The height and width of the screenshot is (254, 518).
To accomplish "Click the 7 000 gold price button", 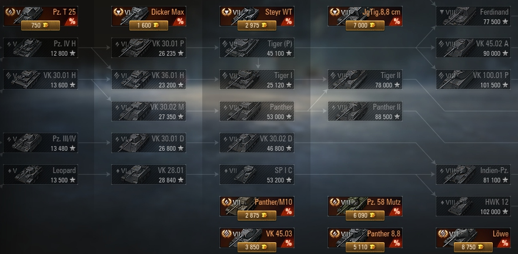I will [x=365, y=25].
